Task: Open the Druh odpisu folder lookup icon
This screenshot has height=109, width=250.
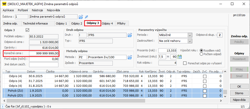Action: pos(130,35)
